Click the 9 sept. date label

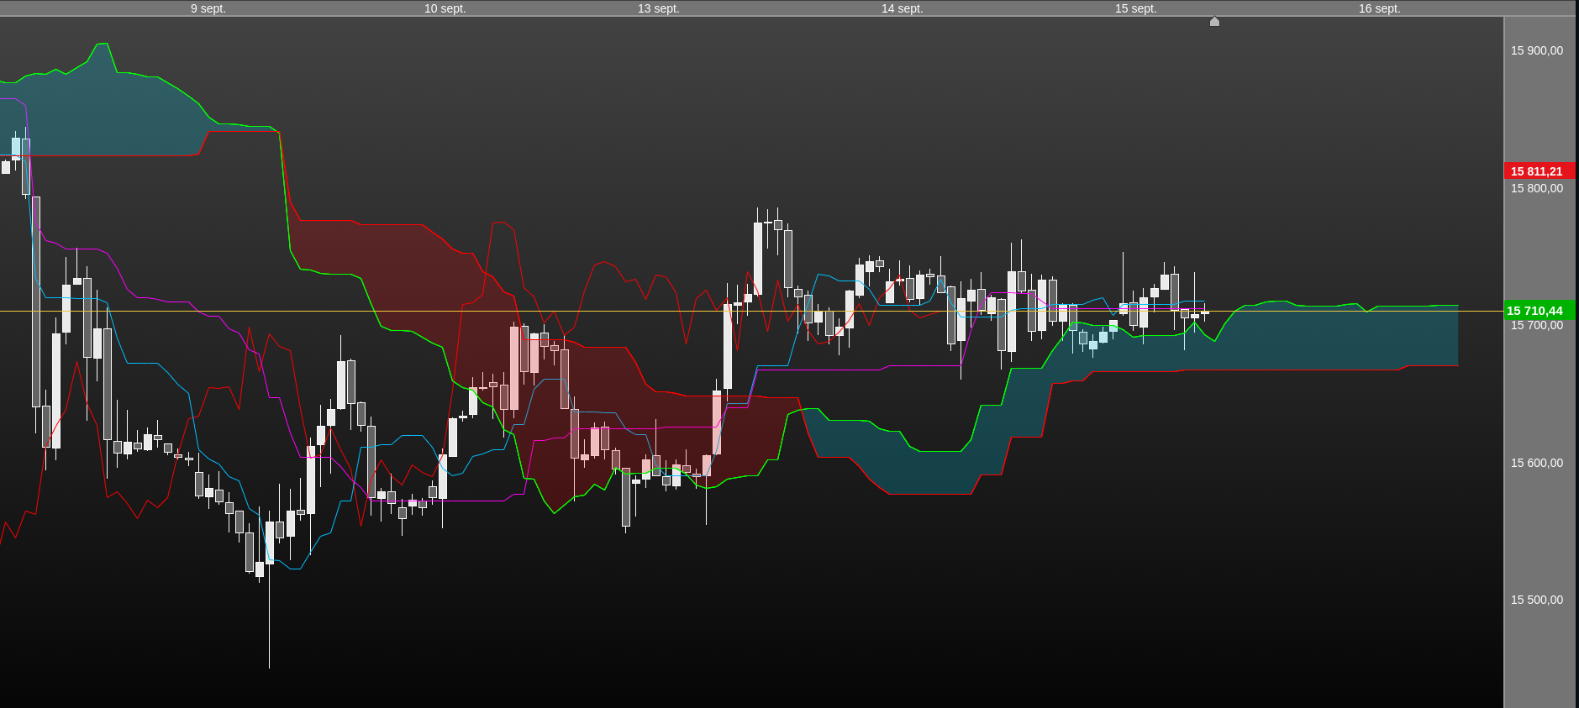click(x=208, y=8)
